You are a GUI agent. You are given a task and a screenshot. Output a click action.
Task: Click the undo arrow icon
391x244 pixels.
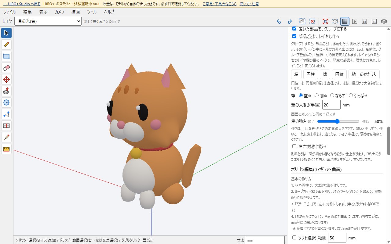279,21
